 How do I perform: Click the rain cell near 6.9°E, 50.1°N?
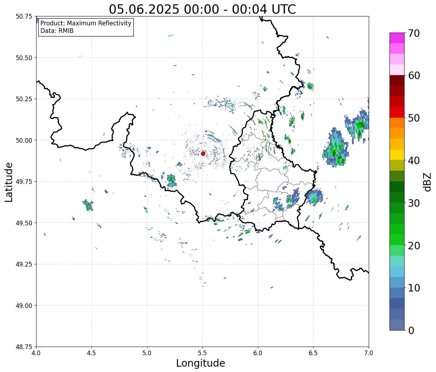click(x=358, y=125)
